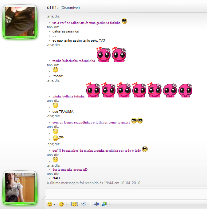Open the font settings AB icon

tap(96, 204)
